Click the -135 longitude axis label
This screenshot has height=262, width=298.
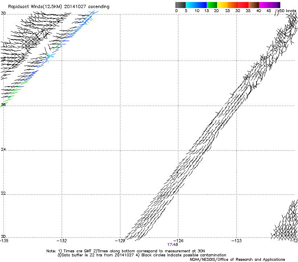click(4, 241)
